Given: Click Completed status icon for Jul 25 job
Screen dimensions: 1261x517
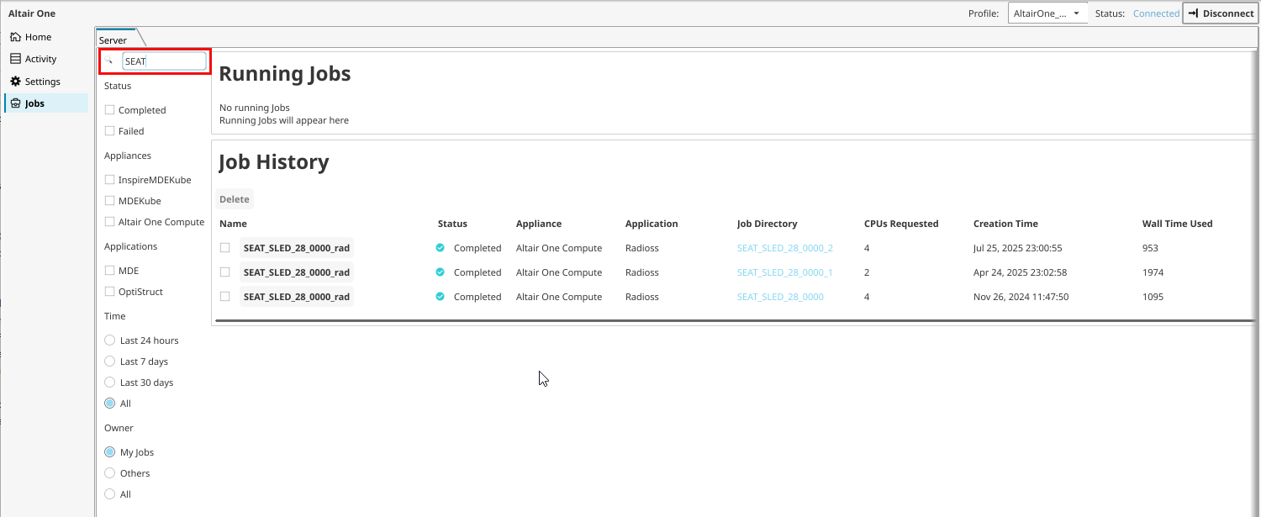Looking at the screenshot, I should (x=440, y=248).
